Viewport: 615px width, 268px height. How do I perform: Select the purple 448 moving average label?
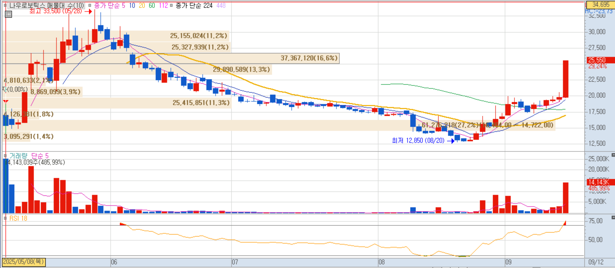[x=221, y=6]
